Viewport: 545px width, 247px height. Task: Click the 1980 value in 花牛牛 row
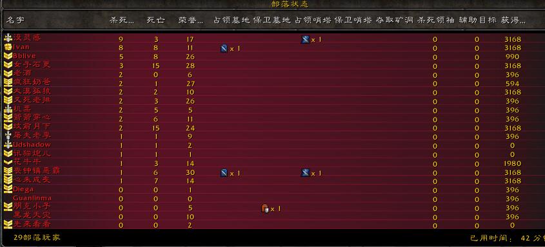tap(513, 163)
